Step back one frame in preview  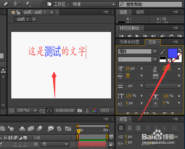coord(129,36)
